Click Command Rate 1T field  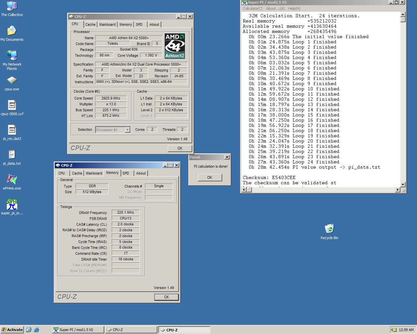[125, 253]
